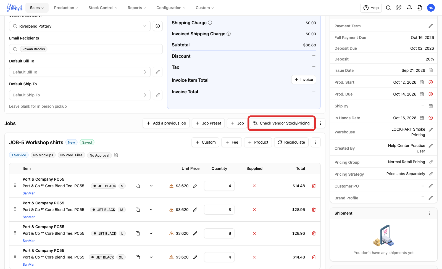Image resolution: width=442 pixels, height=269 pixels.
Task: Click the plus Invoice button
Action: click(304, 80)
